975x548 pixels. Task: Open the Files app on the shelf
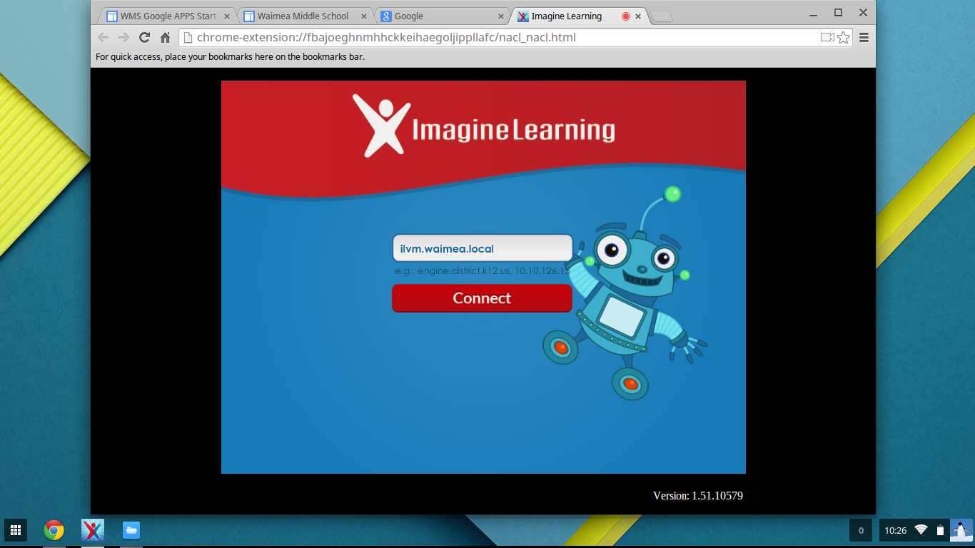(x=131, y=530)
